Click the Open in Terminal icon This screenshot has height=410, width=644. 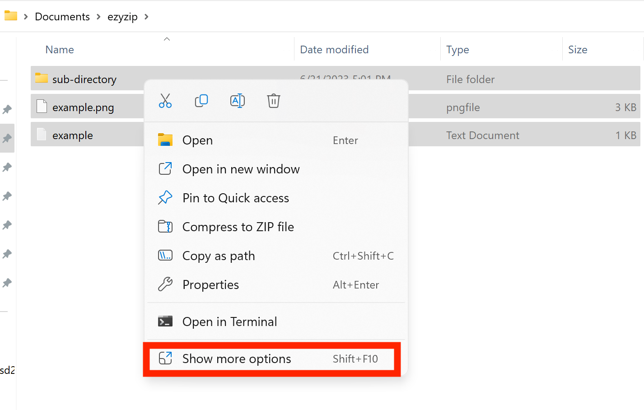166,321
